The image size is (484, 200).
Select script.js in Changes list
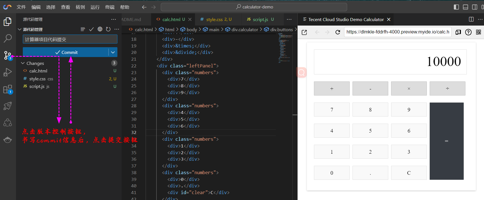point(69,86)
